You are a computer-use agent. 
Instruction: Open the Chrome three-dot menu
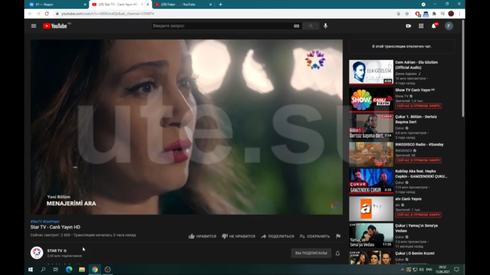[460, 13]
